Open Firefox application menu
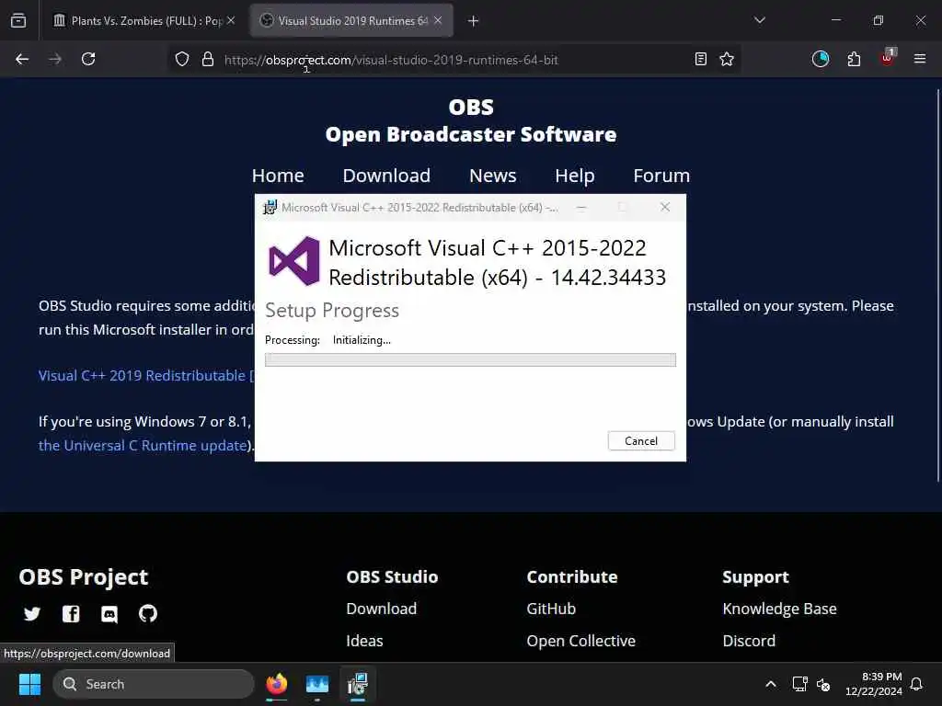The width and height of the screenshot is (942, 706). [920, 59]
